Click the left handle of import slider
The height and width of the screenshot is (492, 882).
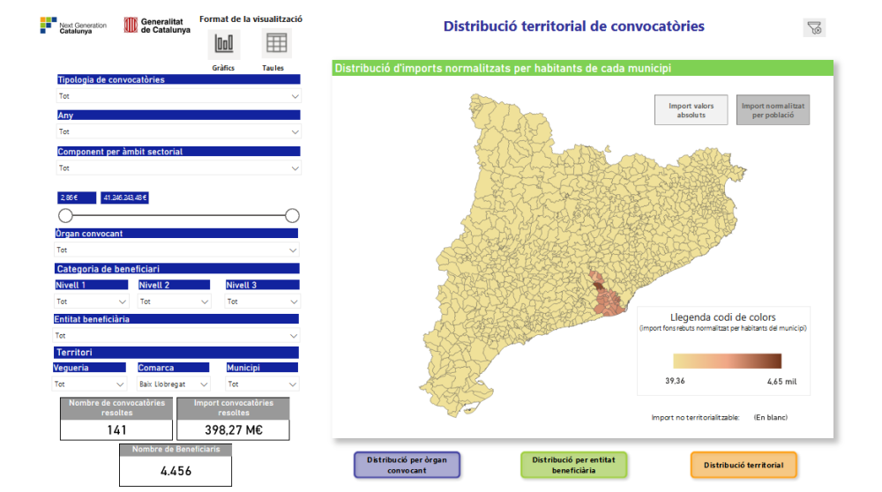coord(65,216)
